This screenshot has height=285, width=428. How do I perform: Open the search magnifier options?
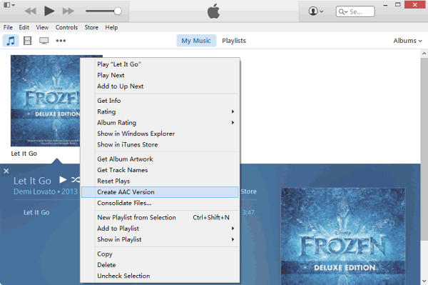pyautogui.click(x=343, y=11)
